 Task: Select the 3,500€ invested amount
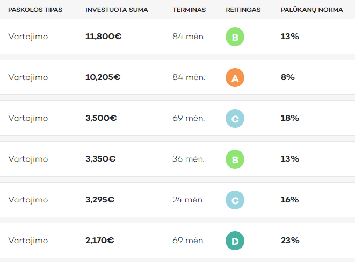[101, 118]
